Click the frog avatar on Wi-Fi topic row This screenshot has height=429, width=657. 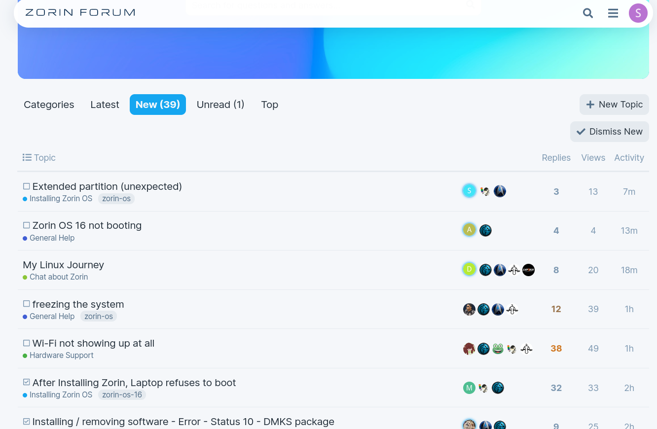click(498, 349)
